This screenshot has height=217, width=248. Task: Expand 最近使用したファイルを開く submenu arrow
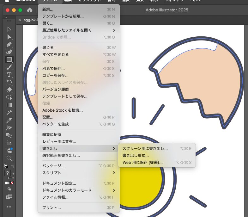(x=114, y=30)
